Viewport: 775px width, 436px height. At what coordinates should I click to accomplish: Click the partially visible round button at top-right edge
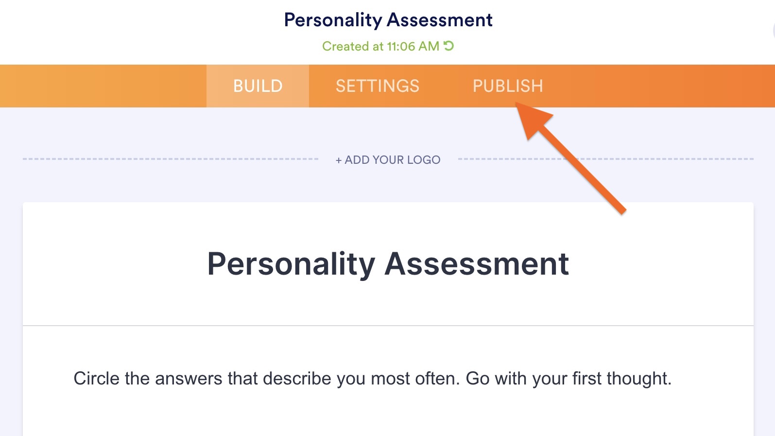pos(773,31)
